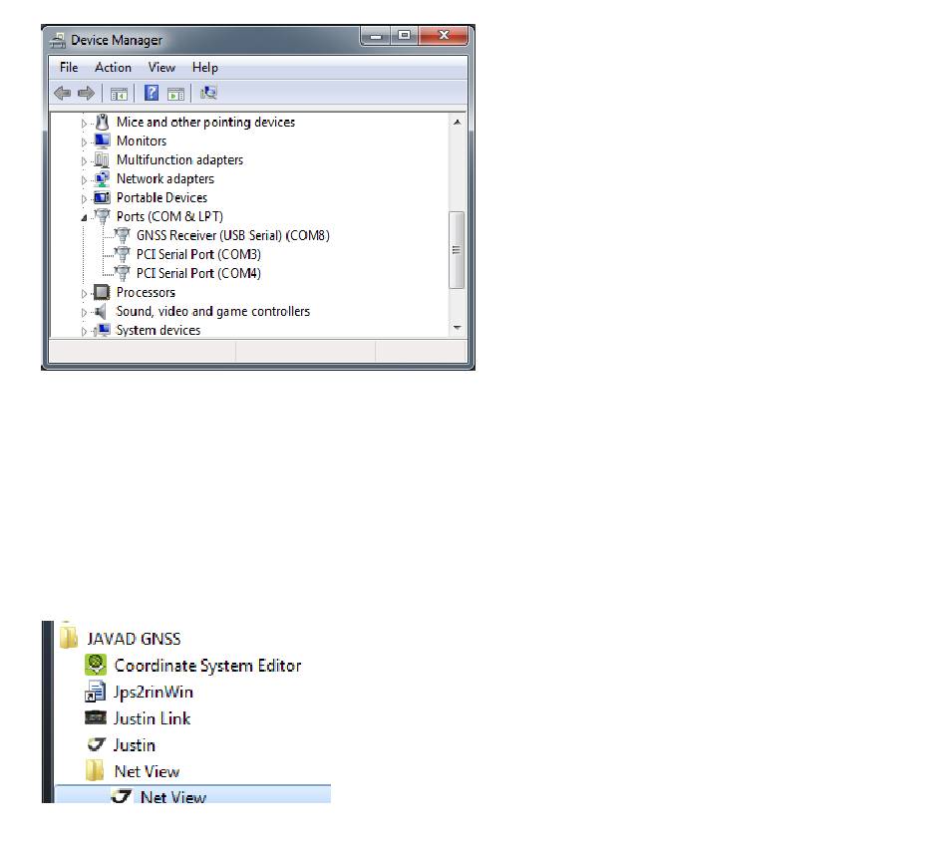Click the System devices category icon
The width and height of the screenshot is (947, 841).
coord(103,330)
